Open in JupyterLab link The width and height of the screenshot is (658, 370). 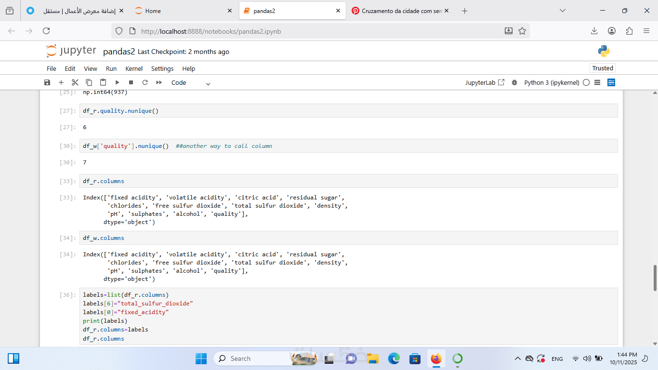pos(485,82)
